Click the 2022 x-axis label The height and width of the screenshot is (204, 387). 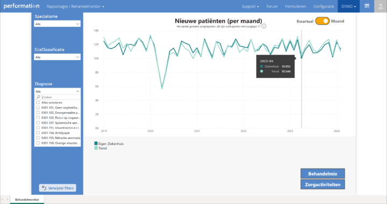(x=243, y=131)
